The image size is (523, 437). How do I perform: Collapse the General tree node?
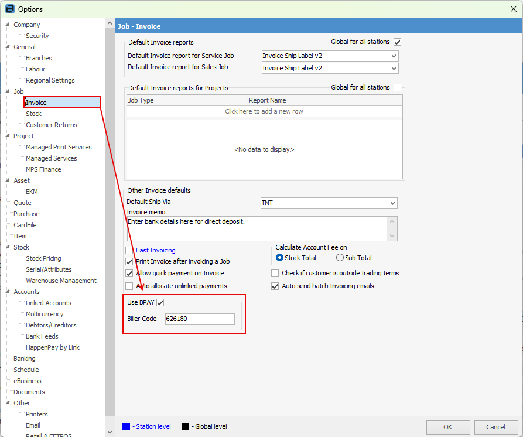point(8,47)
